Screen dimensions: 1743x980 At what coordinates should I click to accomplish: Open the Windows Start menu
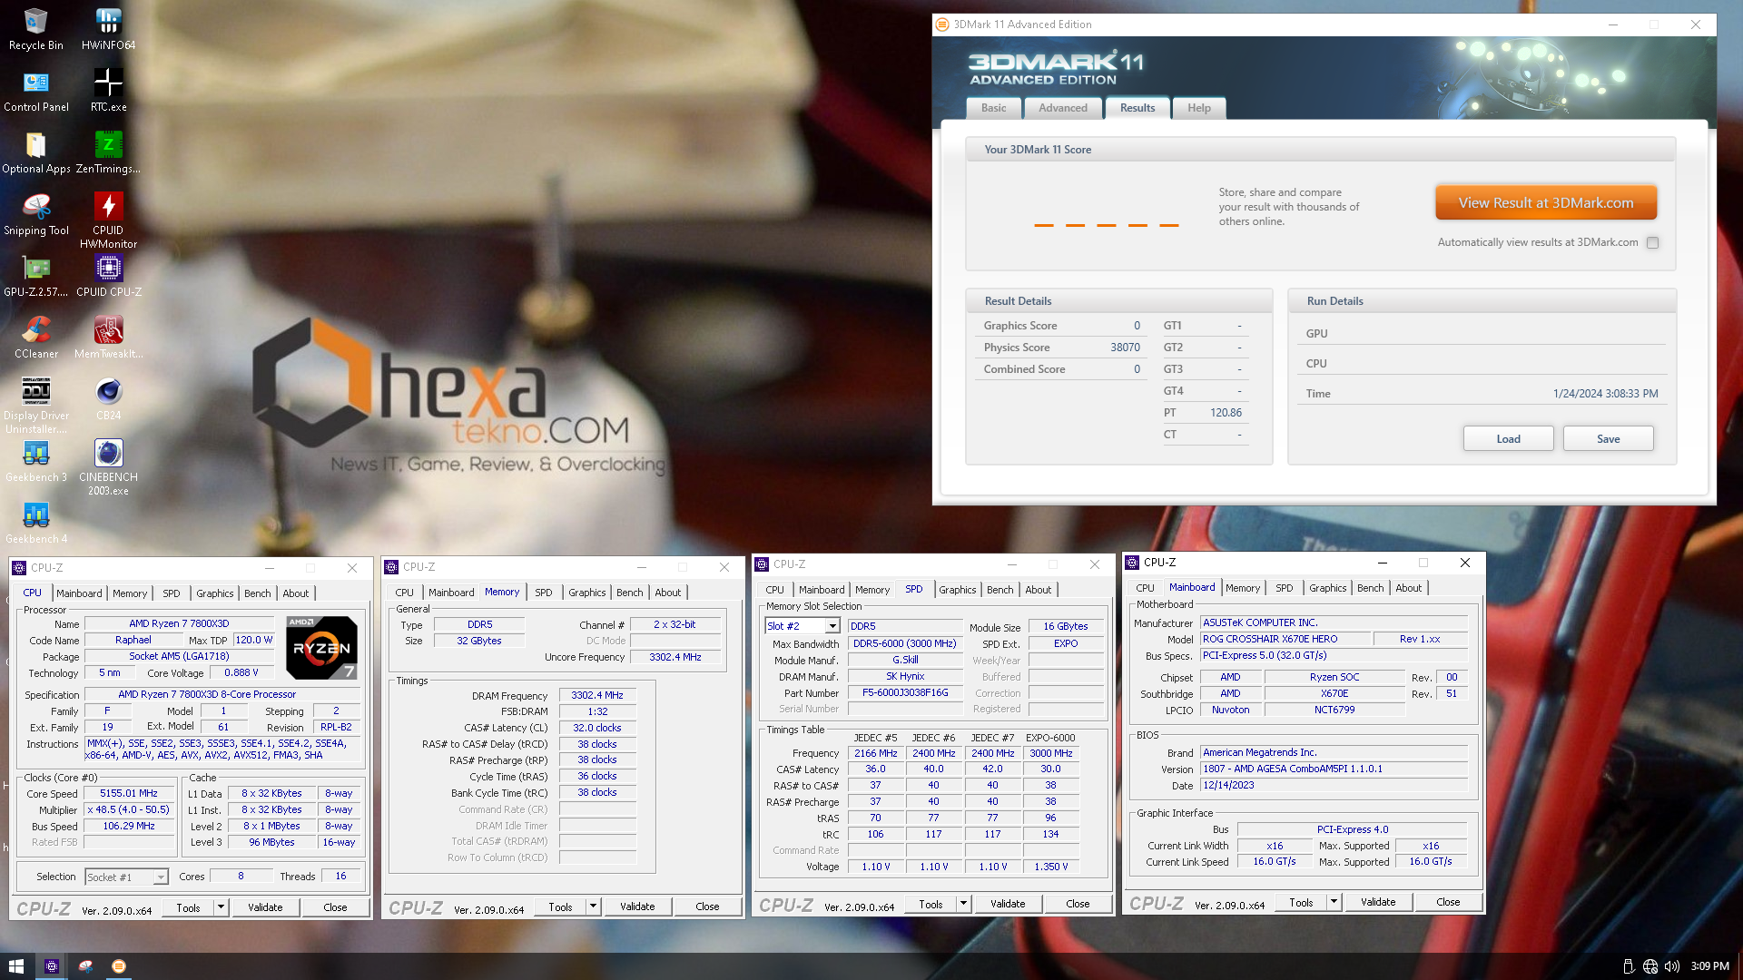(16, 966)
